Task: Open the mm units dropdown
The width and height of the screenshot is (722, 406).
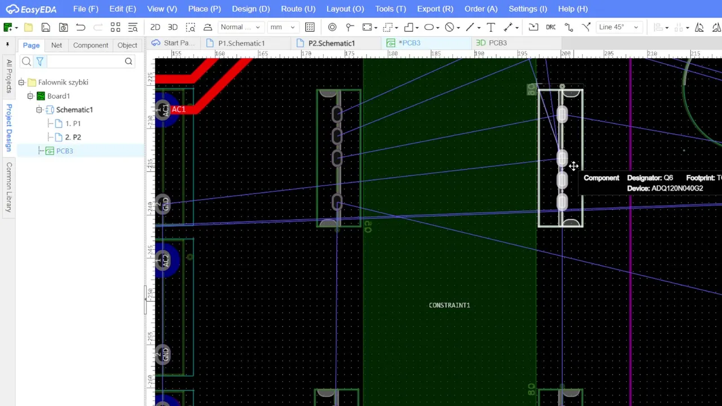Action: pos(283,27)
